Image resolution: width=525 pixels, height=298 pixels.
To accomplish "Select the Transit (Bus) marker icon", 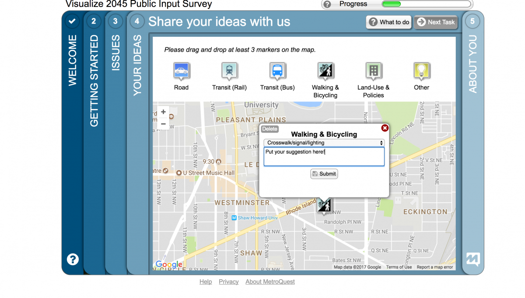I will point(277,71).
